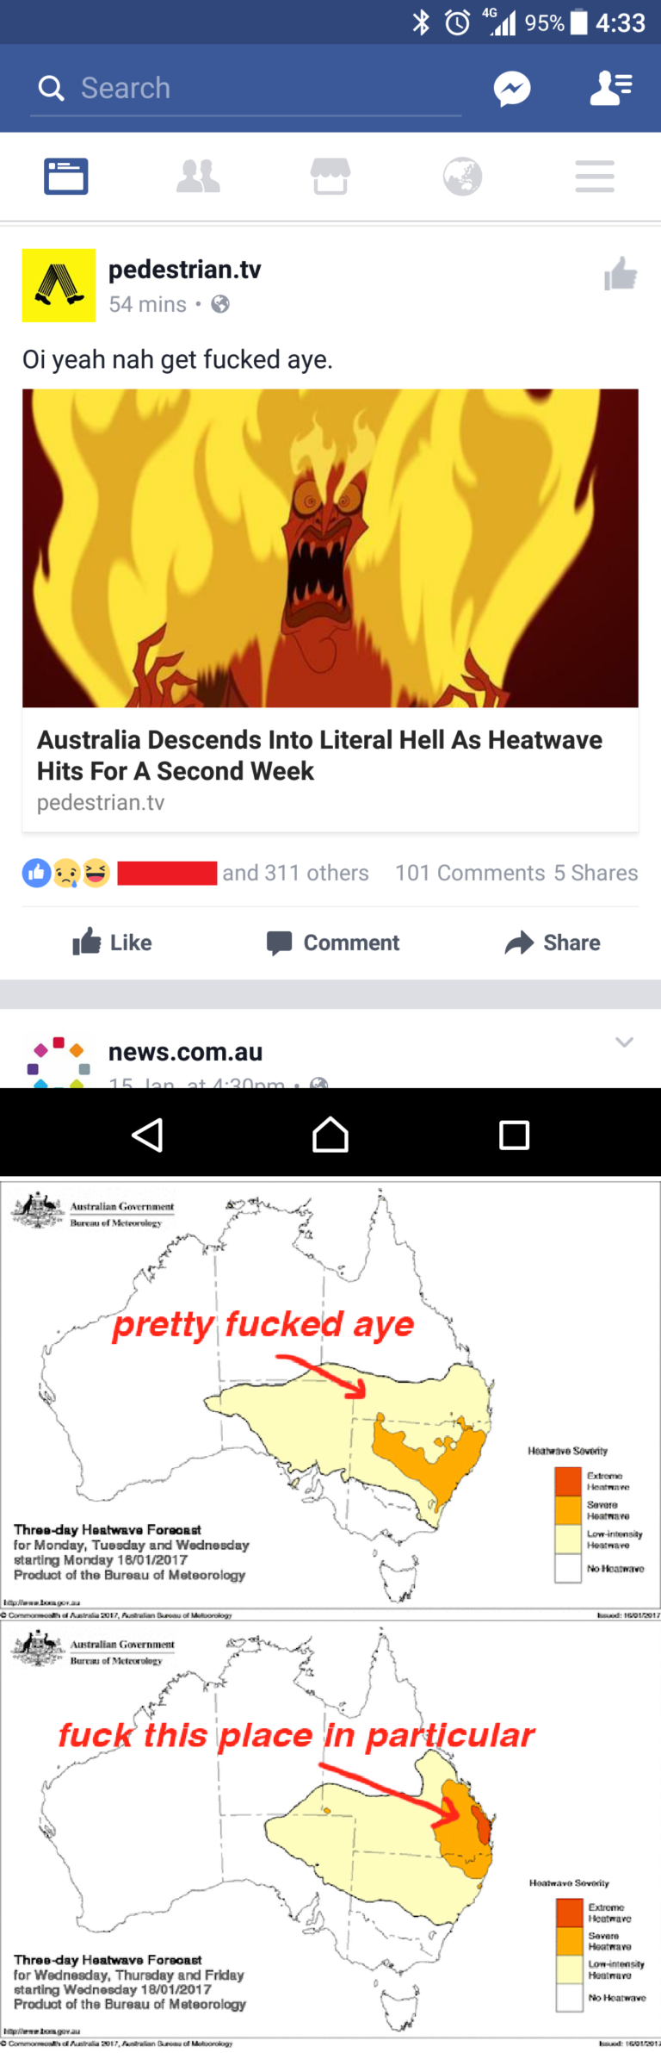Screen dimensions: 661x2053
Task: Open the hamburger menu
Action: (595, 177)
